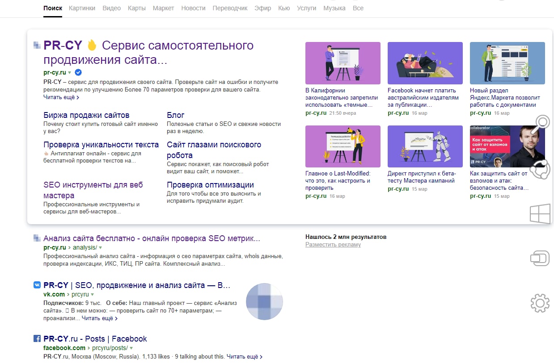This screenshot has width=554, height=363.
Task: Click the Facebook icon beside the PR-CY.ru Posts result
Action: click(x=37, y=339)
